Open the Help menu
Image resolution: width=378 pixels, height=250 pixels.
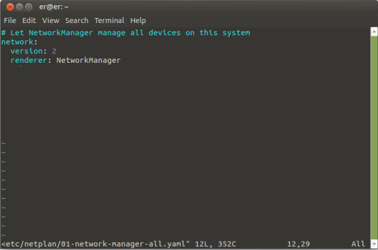[138, 20]
